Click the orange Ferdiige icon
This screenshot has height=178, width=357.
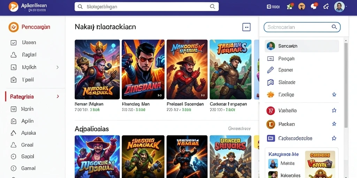click(x=271, y=95)
